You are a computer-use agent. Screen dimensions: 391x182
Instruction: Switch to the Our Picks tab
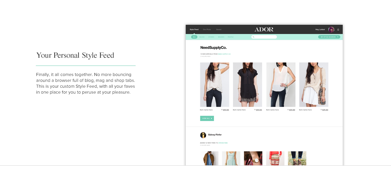pos(207,29)
